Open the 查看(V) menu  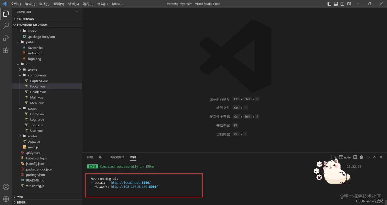point(59,4)
